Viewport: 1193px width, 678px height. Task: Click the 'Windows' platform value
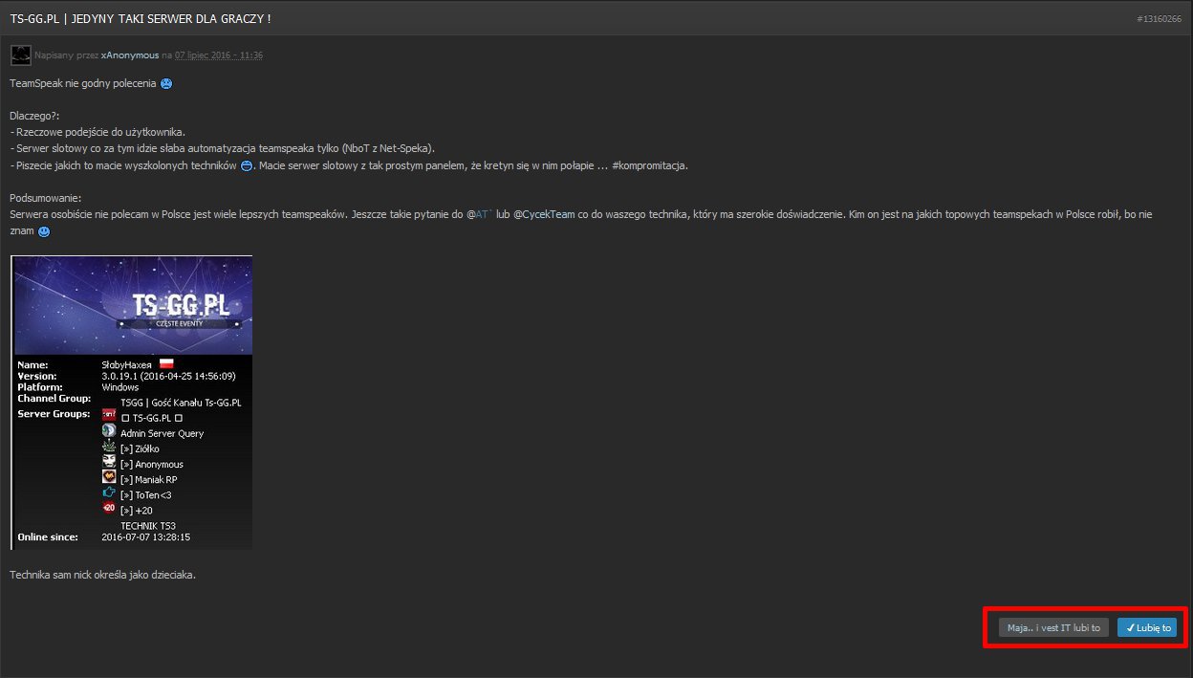pos(120,387)
